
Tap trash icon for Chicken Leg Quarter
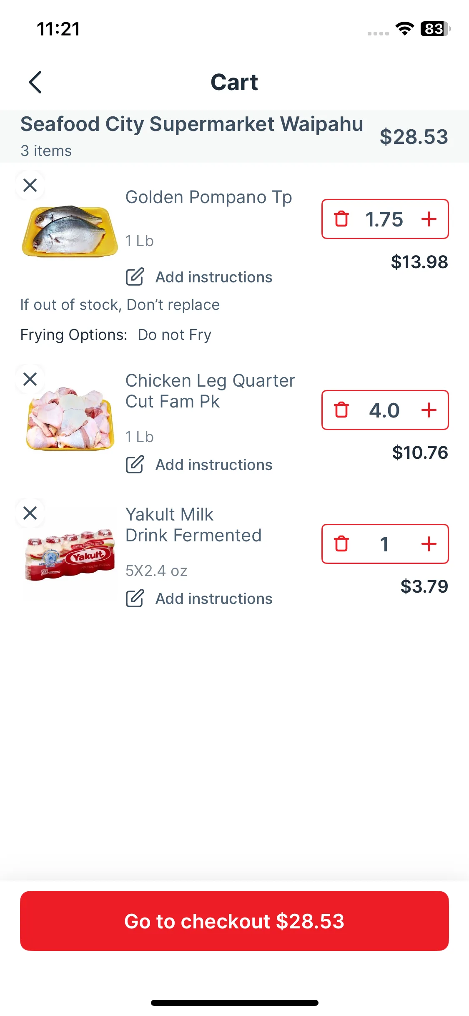pyautogui.click(x=341, y=410)
